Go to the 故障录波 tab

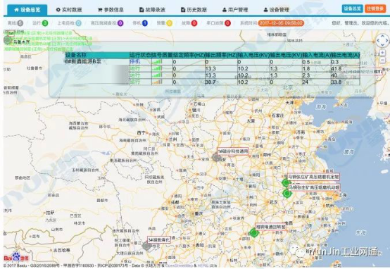coord(152,10)
